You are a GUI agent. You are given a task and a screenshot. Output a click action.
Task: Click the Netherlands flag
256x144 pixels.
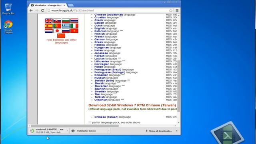pyautogui.click(x=49, y=31)
